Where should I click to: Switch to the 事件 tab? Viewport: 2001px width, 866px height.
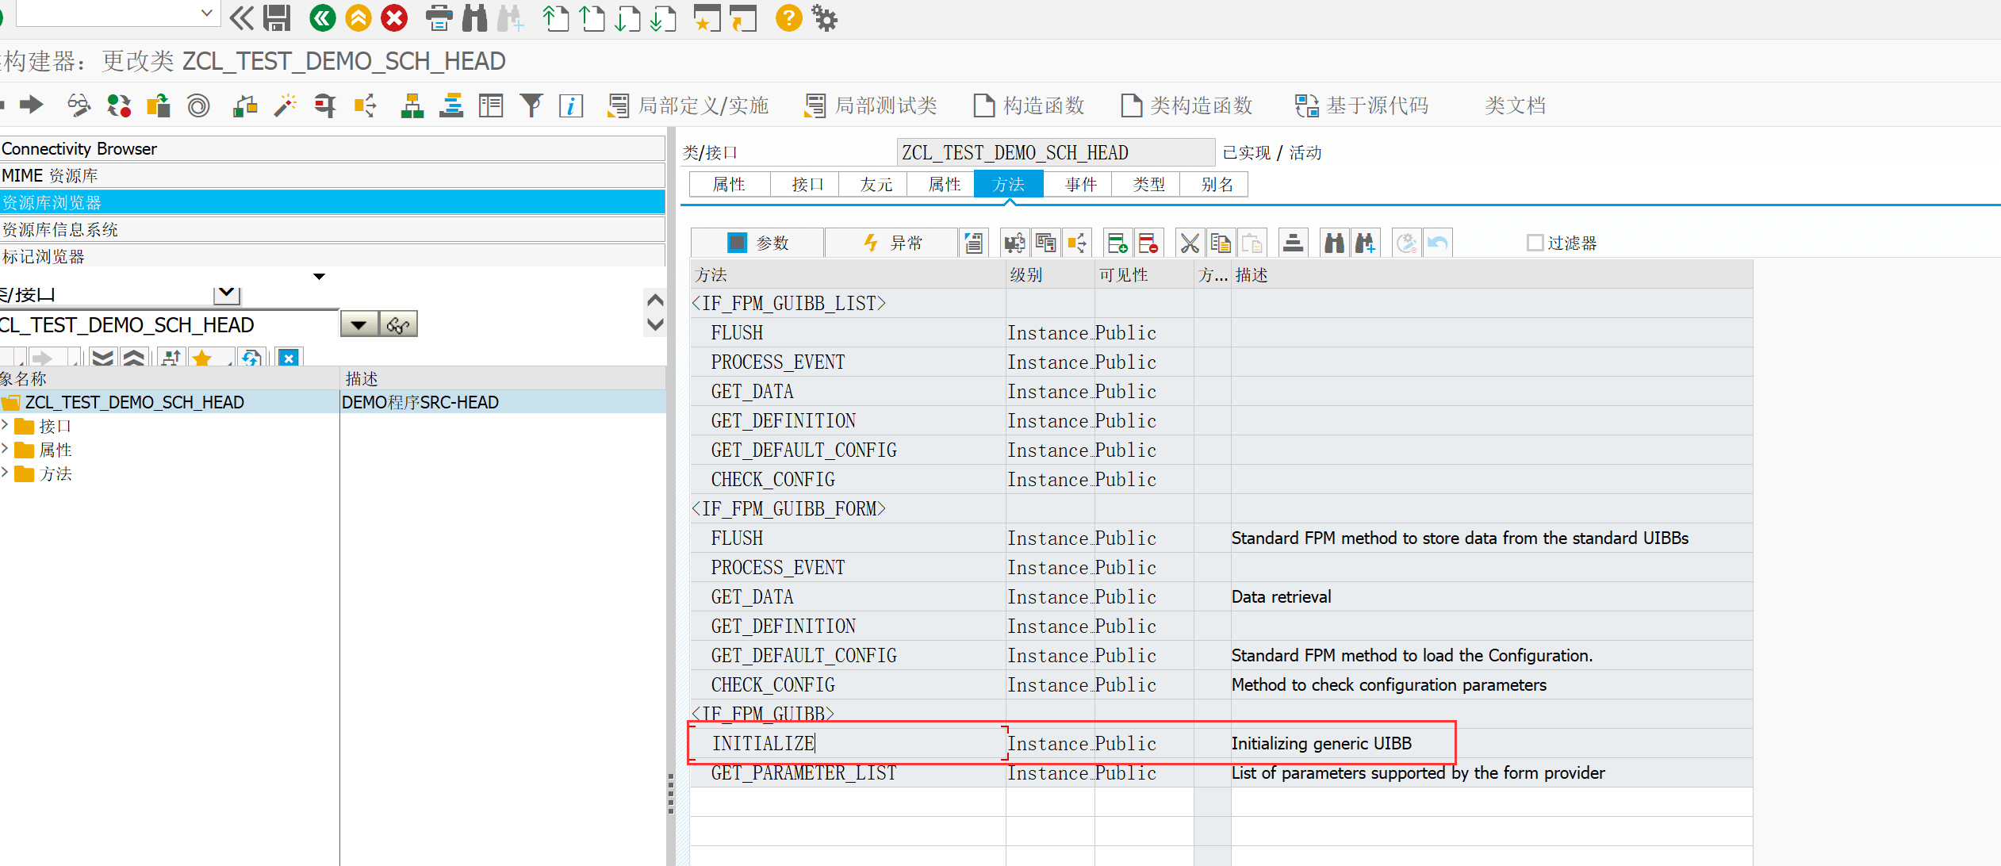pyautogui.click(x=1080, y=185)
